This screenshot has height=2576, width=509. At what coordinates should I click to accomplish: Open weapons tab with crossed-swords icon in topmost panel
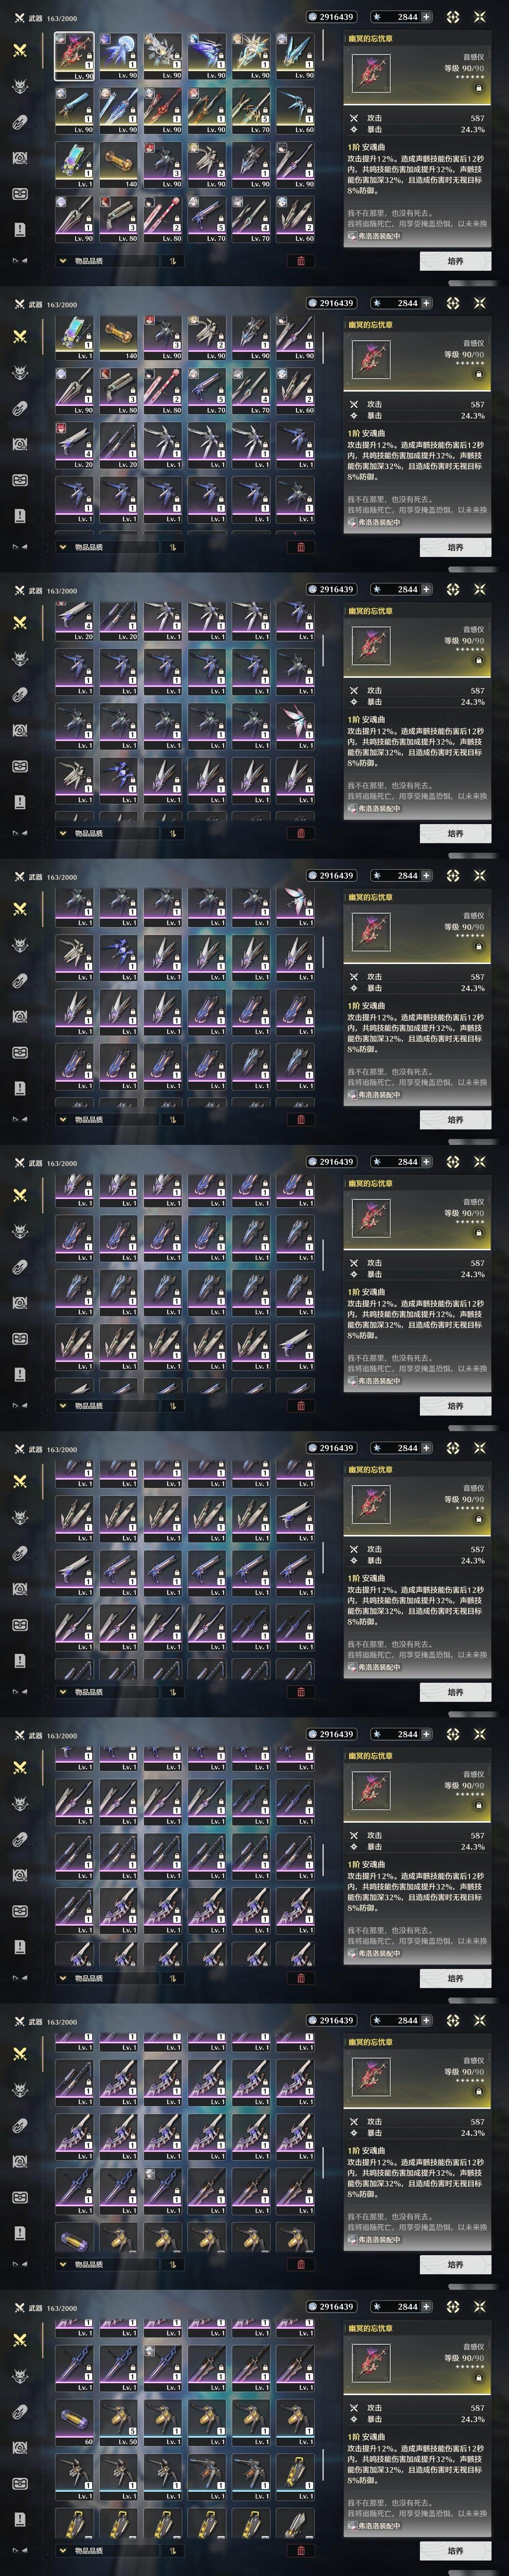click(19, 50)
